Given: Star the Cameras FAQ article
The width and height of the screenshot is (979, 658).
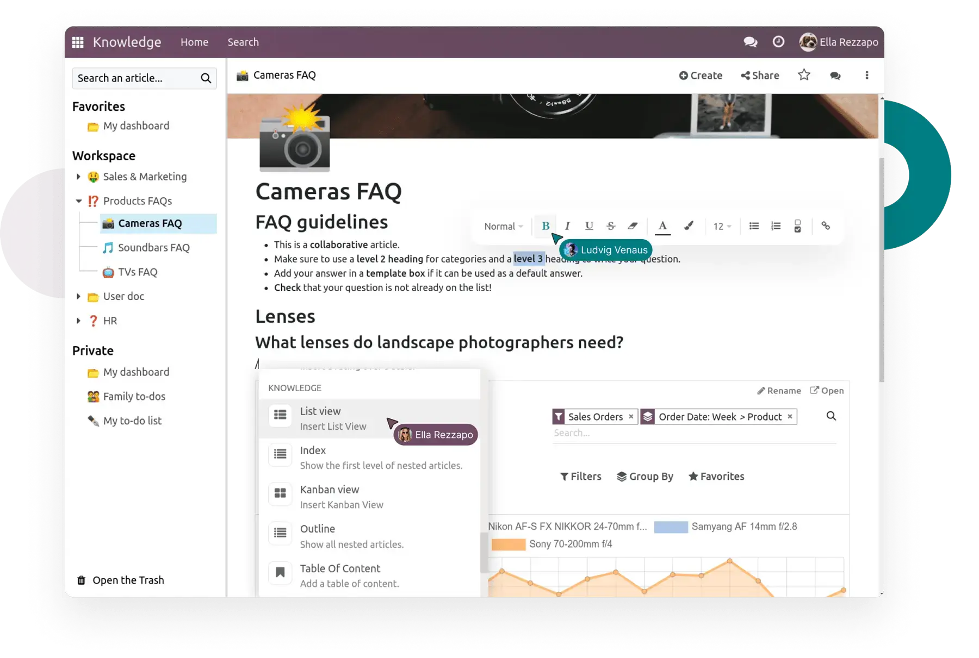Looking at the screenshot, I should pyautogui.click(x=804, y=75).
